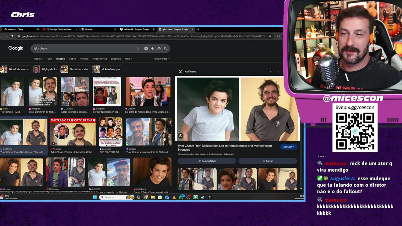Open Microsoft Store from taskbar
This screenshot has height=226, width=402.
pos(160,197)
